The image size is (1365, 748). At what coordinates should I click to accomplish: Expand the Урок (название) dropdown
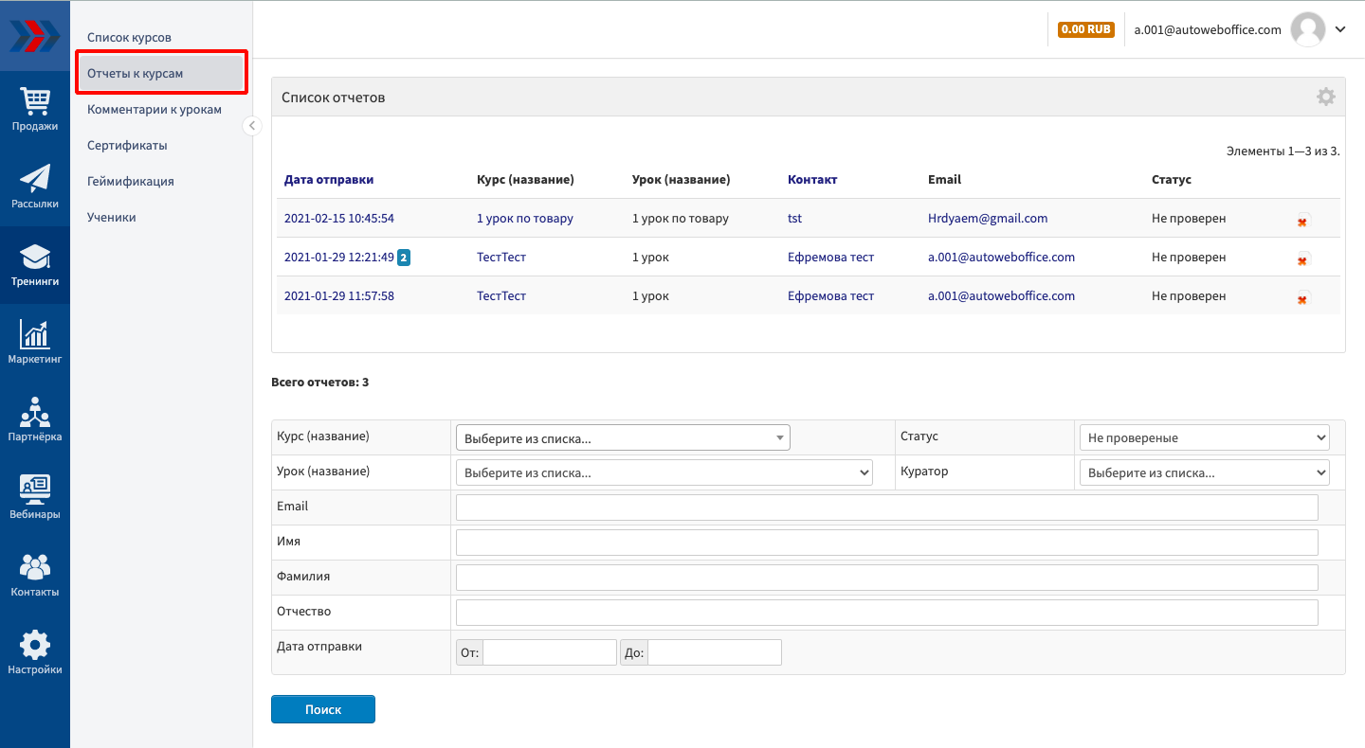pos(664,472)
